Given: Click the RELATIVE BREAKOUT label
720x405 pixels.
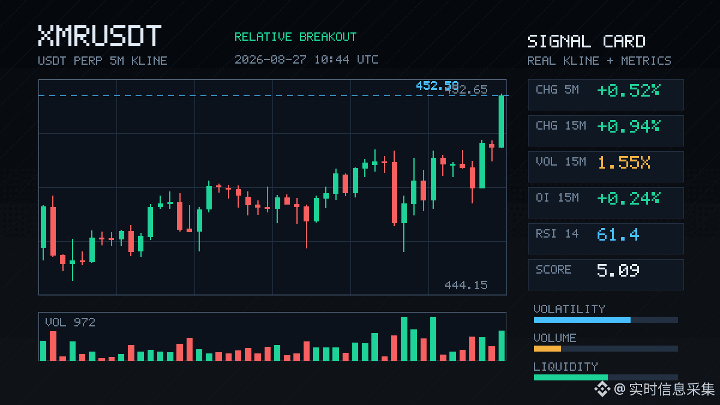Looking at the screenshot, I should tap(295, 37).
